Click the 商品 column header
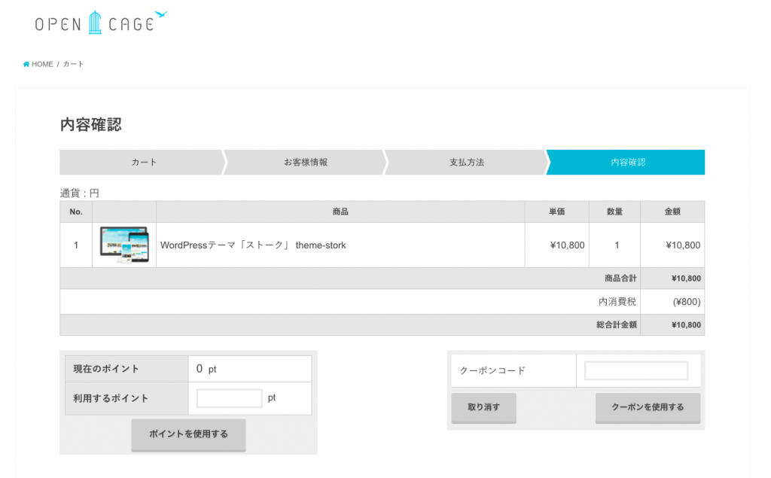Image resolution: width=771 pixels, height=478 pixels. [x=340, y=212]
